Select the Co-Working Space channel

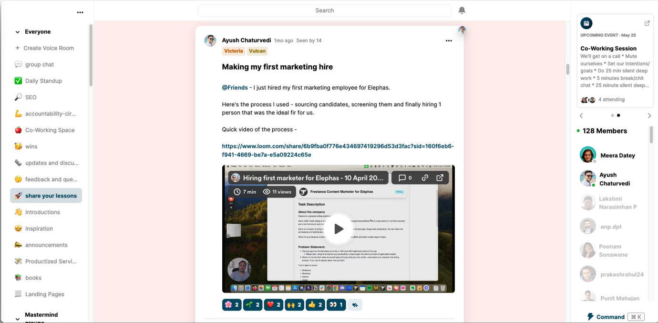tap(50, 130)
